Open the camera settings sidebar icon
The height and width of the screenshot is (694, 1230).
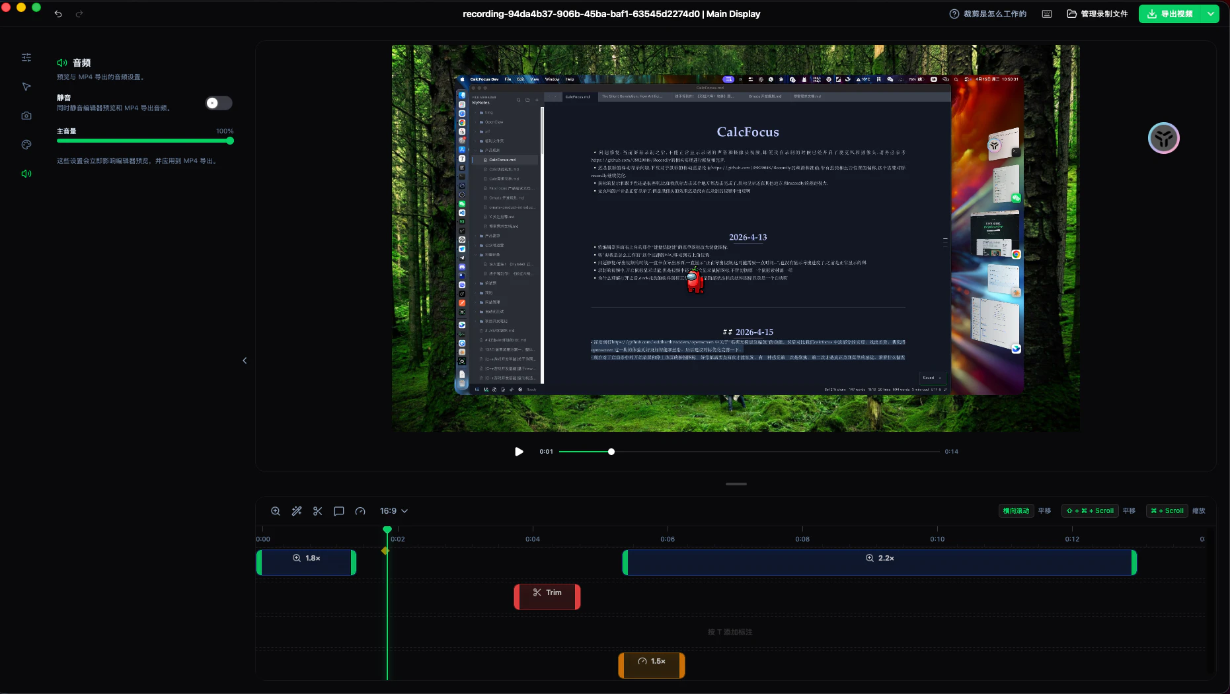click(26, 116)
